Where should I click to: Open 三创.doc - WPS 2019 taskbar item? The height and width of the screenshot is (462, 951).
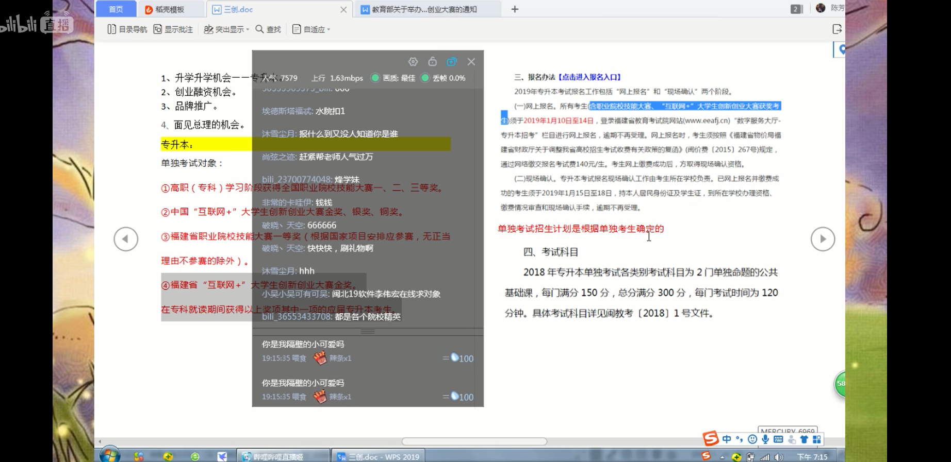pos(379,456)
